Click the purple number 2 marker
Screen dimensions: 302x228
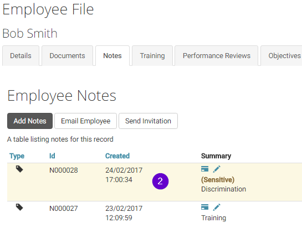point(160,182)
